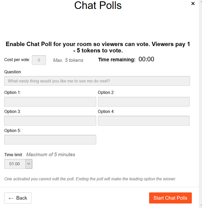Click the 00:00 time remaining display
Screen dimensions: 202x208
[x=146, y=59]
